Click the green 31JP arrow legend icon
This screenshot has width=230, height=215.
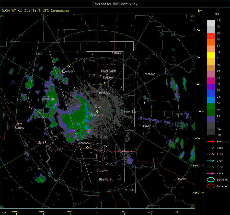click(211, 167)
